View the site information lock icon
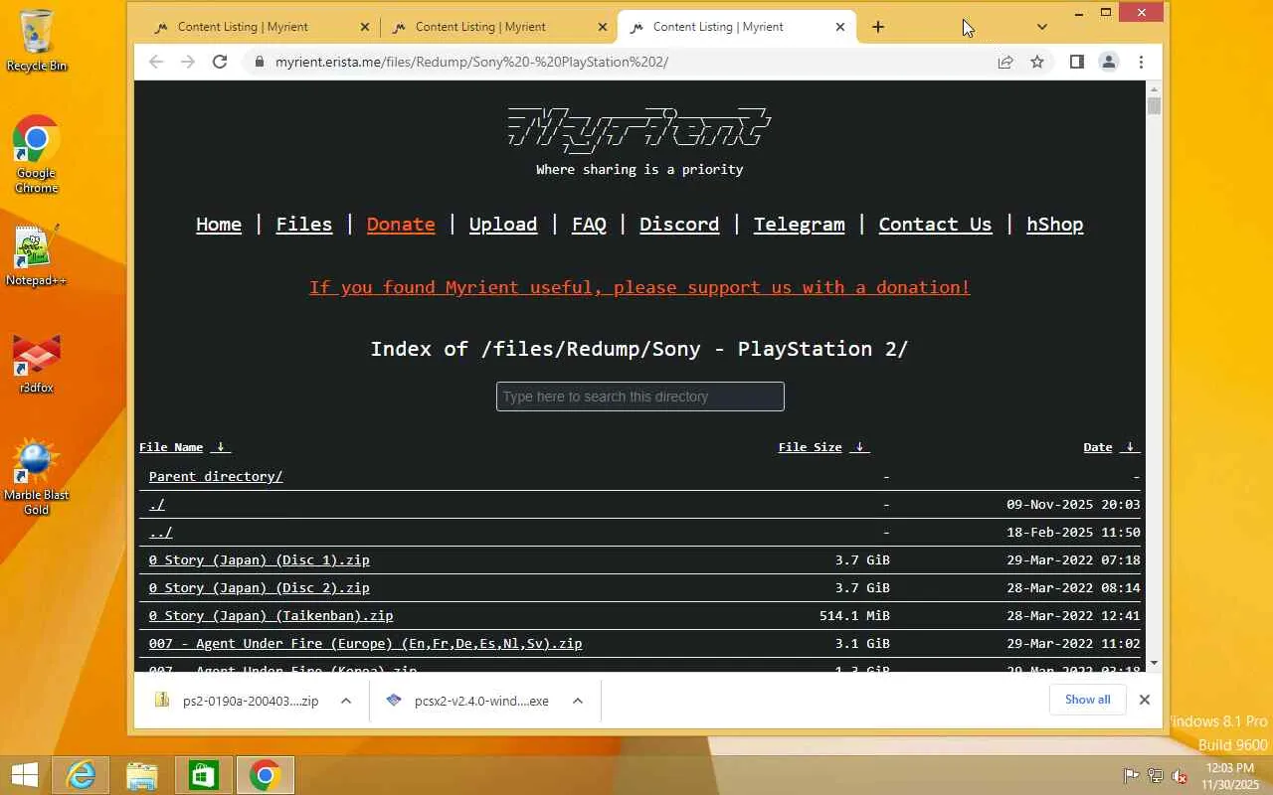 point(260,62)
